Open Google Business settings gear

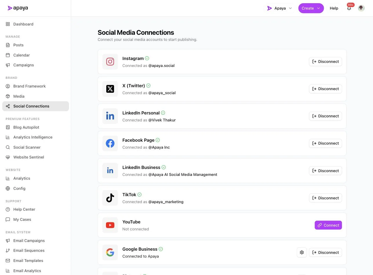tap(302, 252)
